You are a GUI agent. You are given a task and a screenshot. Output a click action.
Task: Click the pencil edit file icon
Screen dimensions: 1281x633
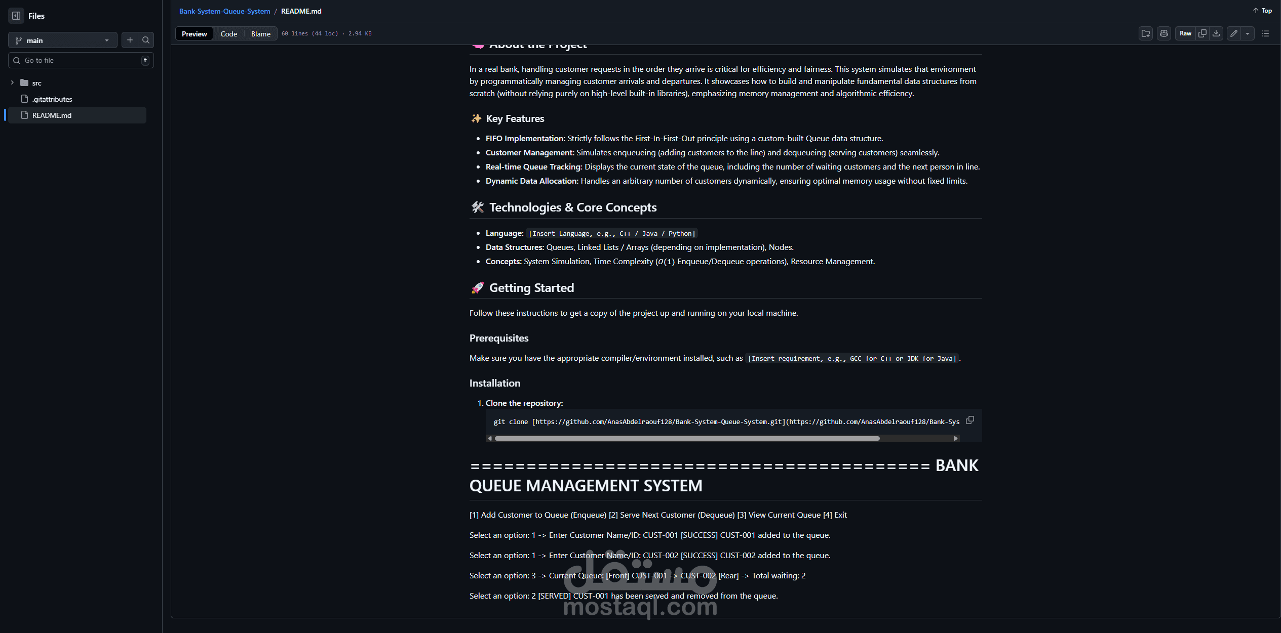pos(1234,34)
